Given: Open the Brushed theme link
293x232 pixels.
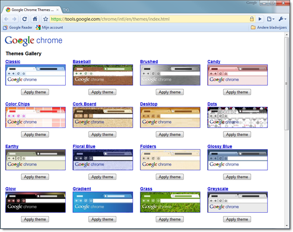Looking at the screenshot, I should pos(149,61).
